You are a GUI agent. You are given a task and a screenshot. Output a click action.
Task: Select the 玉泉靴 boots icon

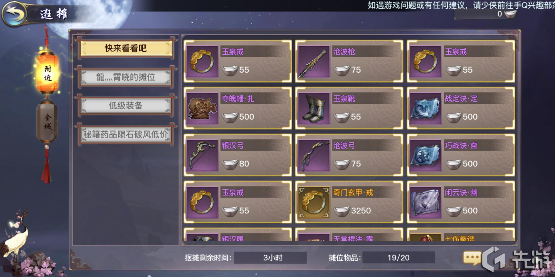(x=314, y=109)
